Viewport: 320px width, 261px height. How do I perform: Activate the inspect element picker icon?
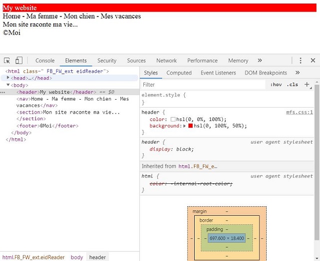[7, 61]
